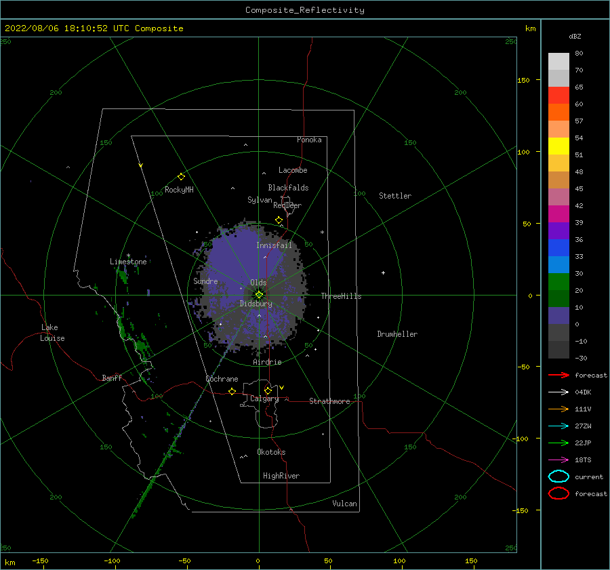Viewport: 610px width, 570px height.
Task: Click the Vulcan label
Action: coord(344,504)
